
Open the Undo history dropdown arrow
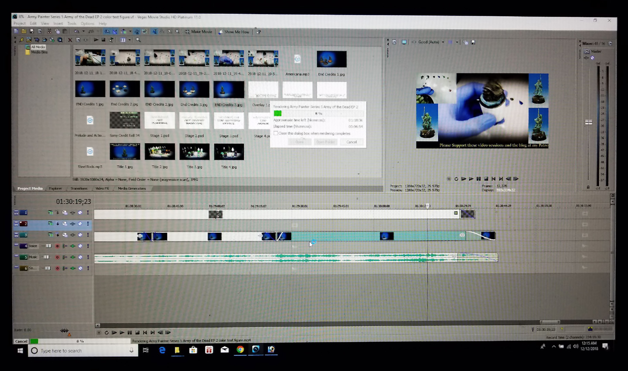84,31
